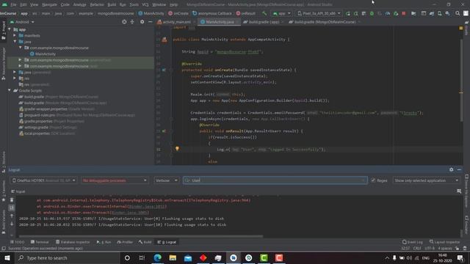Click Clear logcat trash icon
The width and height of the screenshot is (470, 264).
[x=12, y=200]
